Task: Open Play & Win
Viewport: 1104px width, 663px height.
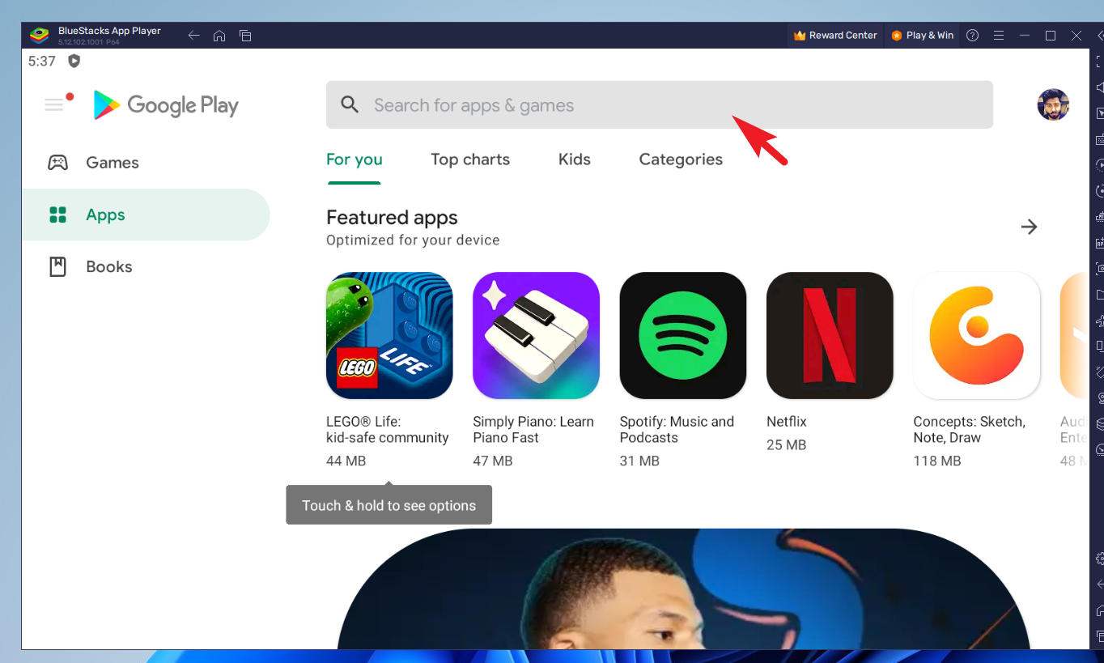Action: pos(922,36)
